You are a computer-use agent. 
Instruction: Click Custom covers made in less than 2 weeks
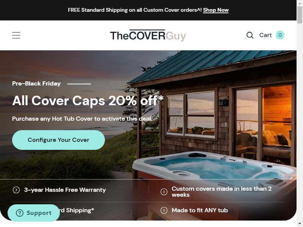coord(222,192)
